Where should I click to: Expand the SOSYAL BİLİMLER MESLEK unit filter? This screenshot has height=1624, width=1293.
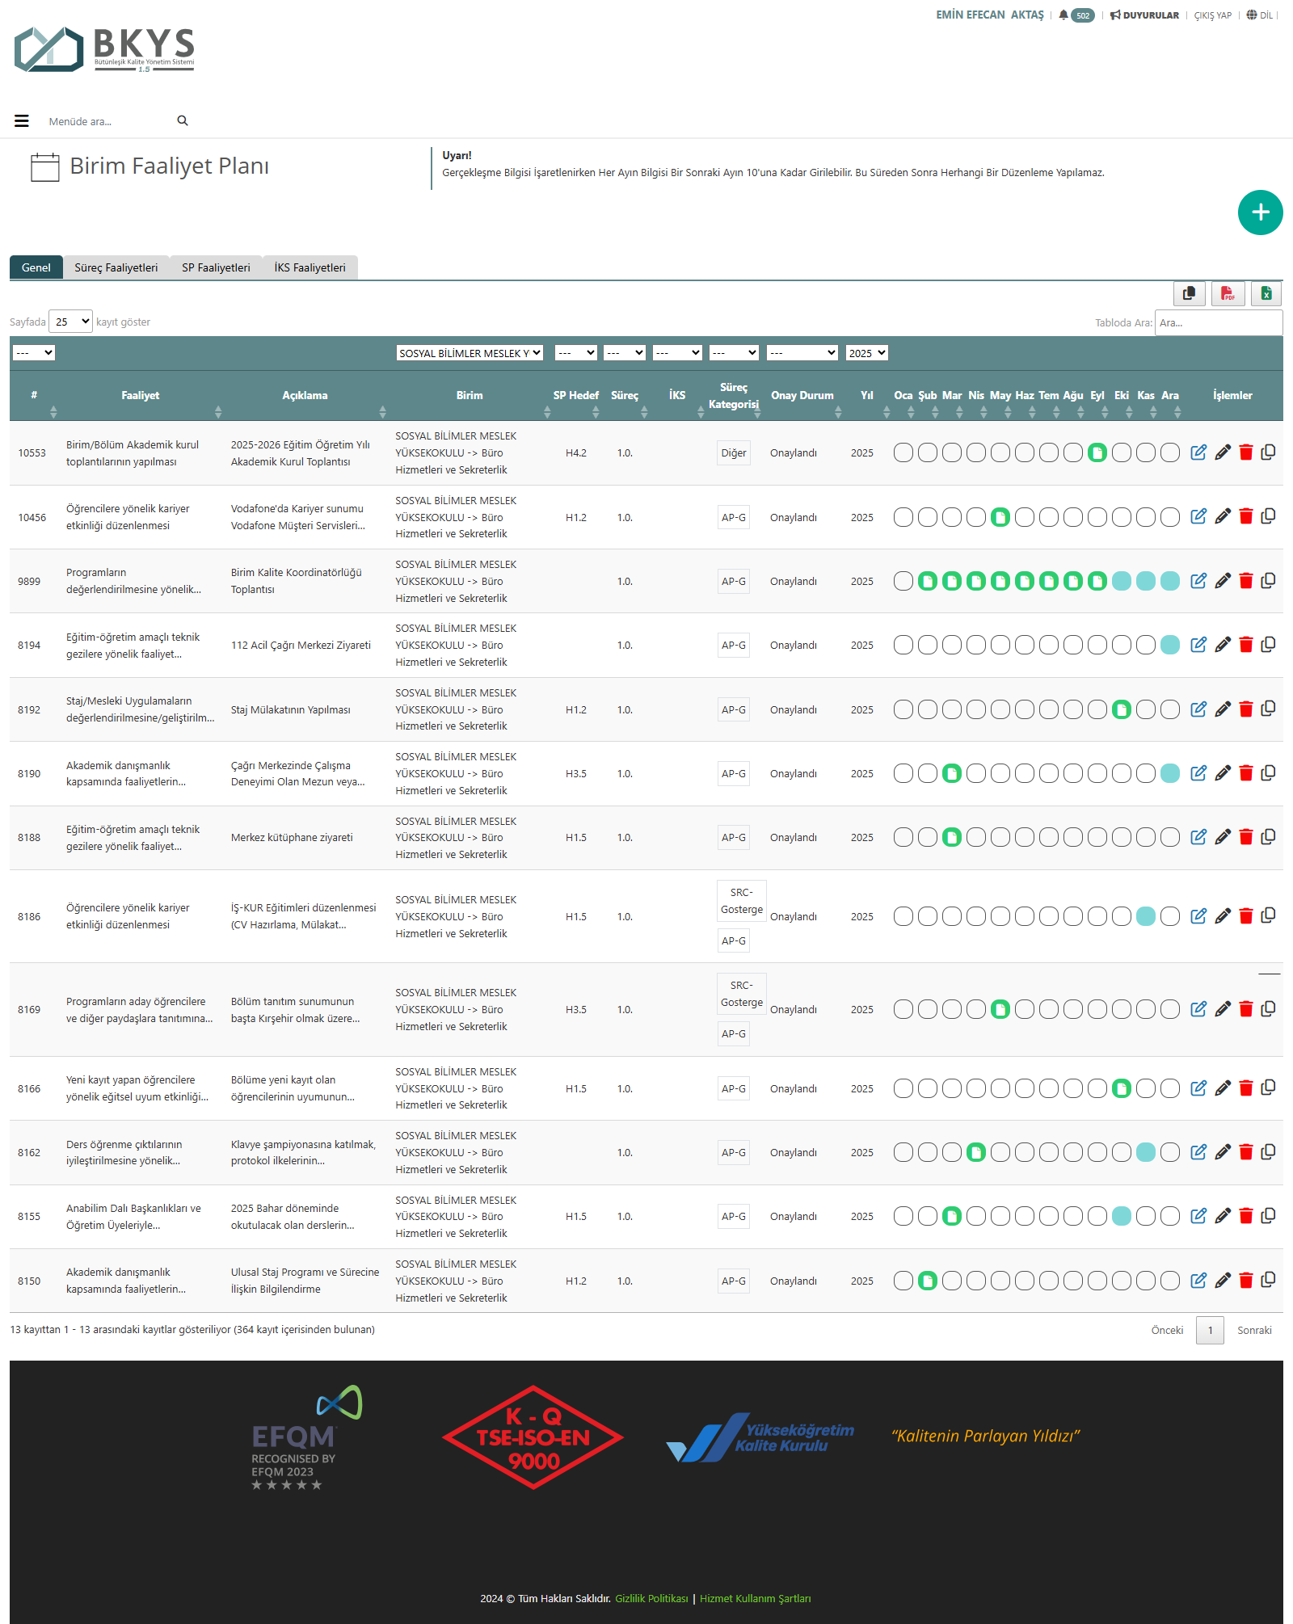[469, 353]
